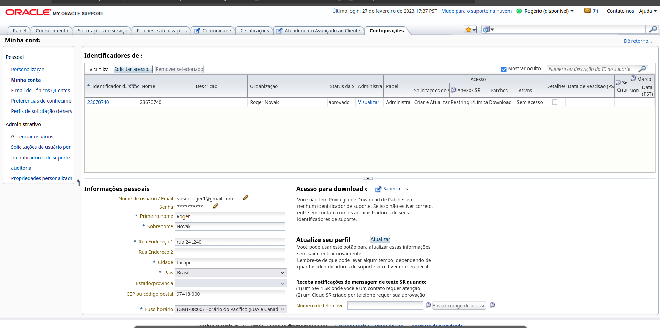Edit the username email pencil icon
660x328 pixels.
click(245, 198)
